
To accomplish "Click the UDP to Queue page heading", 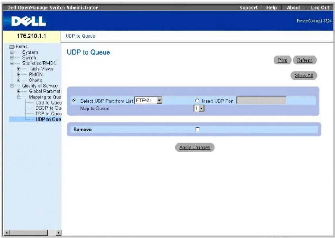I will pyautogui.click(x=89, y=52).
